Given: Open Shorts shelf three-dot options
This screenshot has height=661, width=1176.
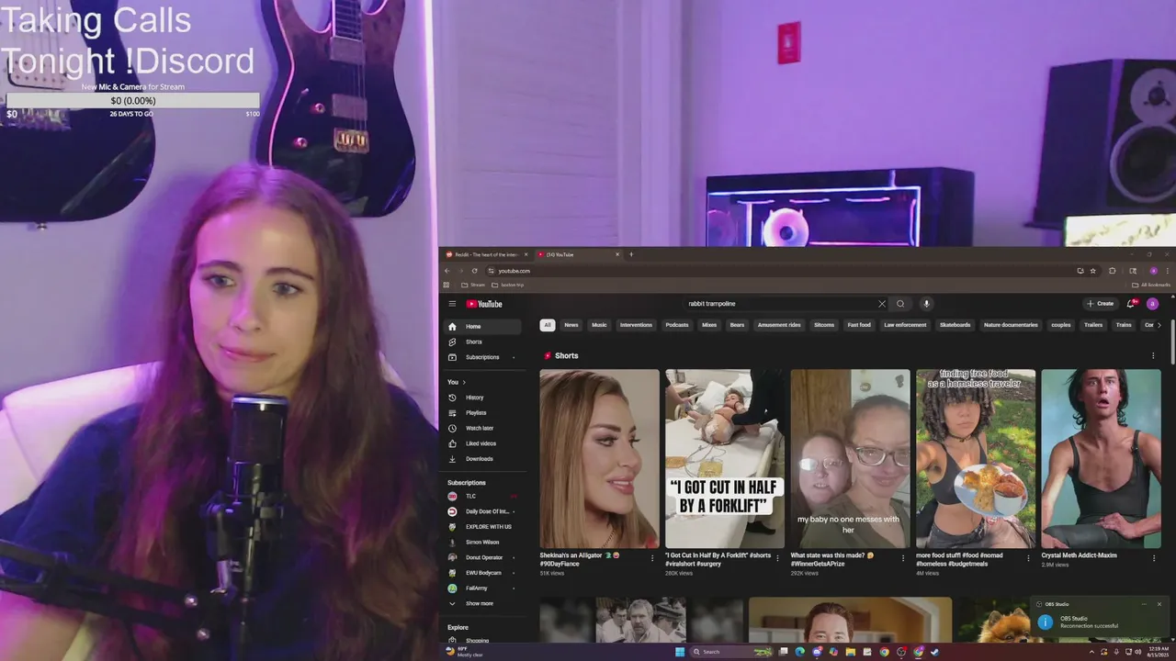Looking at the screenshot, I should tap(1153, 356).
